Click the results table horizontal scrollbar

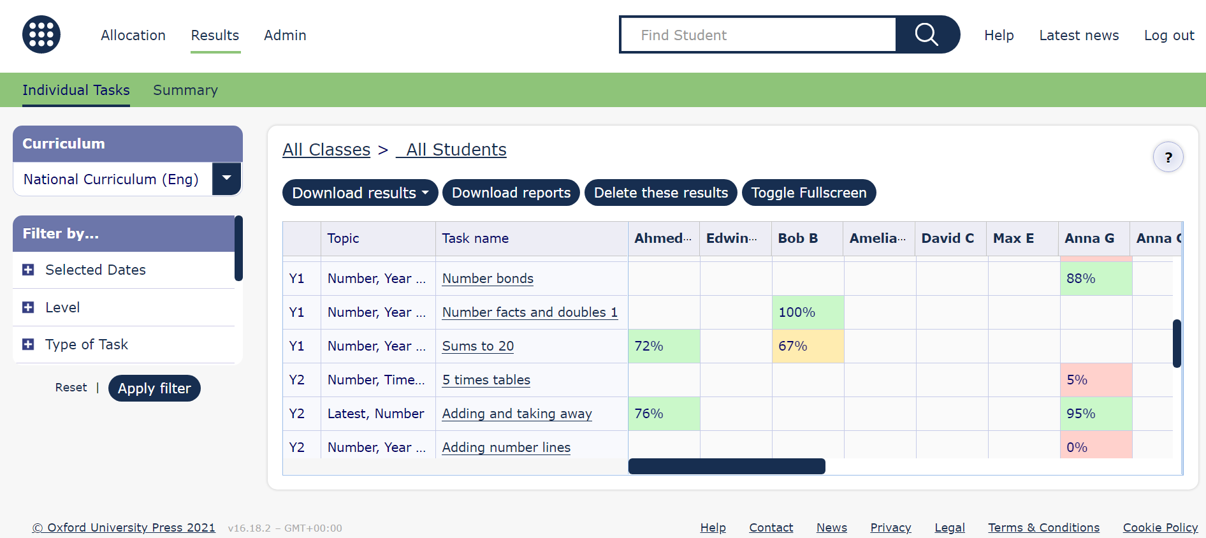[x=727, y=466]
